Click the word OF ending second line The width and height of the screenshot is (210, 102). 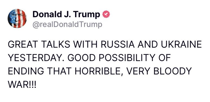[x=164, y=58]
